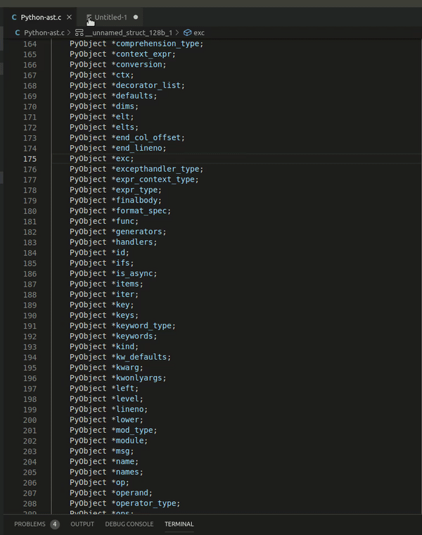Click the unsaved dot on Untitled-1 tab

[136, 17]
